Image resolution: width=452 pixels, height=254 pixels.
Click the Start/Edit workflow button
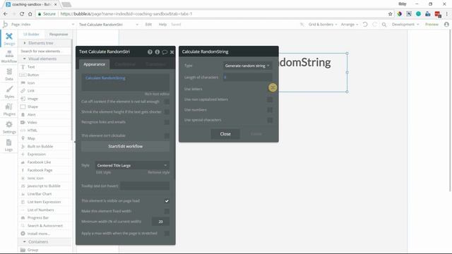[126, 146]
